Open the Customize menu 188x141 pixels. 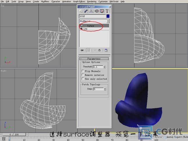103,1
